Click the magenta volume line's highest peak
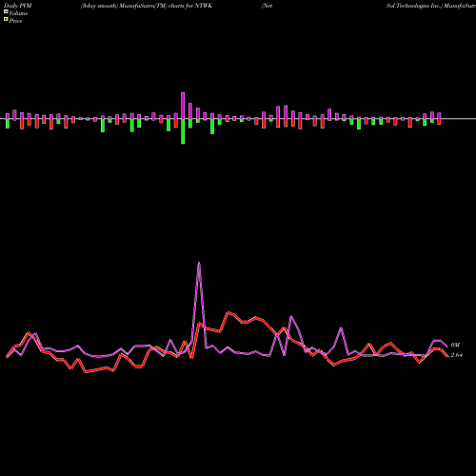 tap(199, 263)
